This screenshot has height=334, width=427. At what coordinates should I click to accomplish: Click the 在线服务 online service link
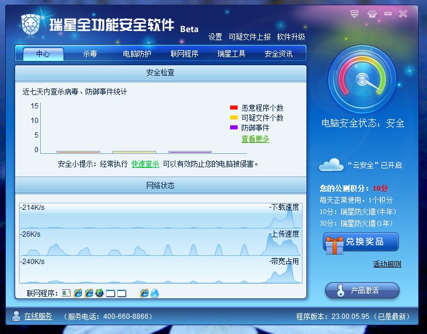pos(38,316)
